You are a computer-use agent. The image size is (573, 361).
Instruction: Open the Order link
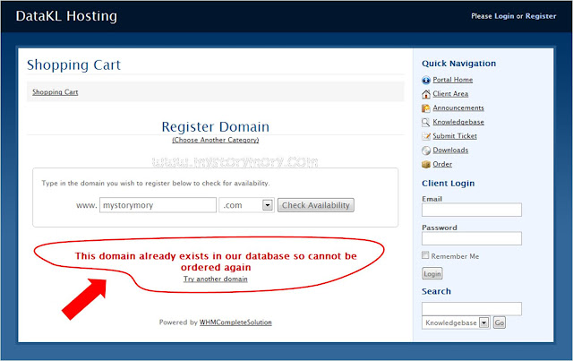442,164
